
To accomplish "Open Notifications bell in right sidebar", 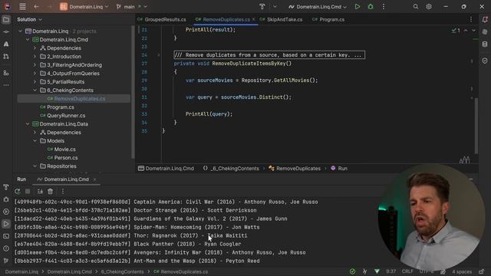I will click(485, 20).
